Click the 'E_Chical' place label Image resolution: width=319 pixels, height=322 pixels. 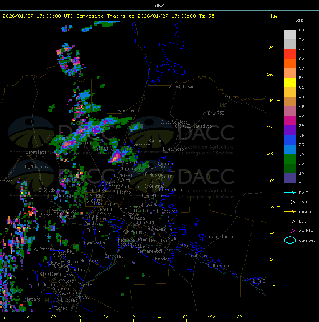(123, 176)
